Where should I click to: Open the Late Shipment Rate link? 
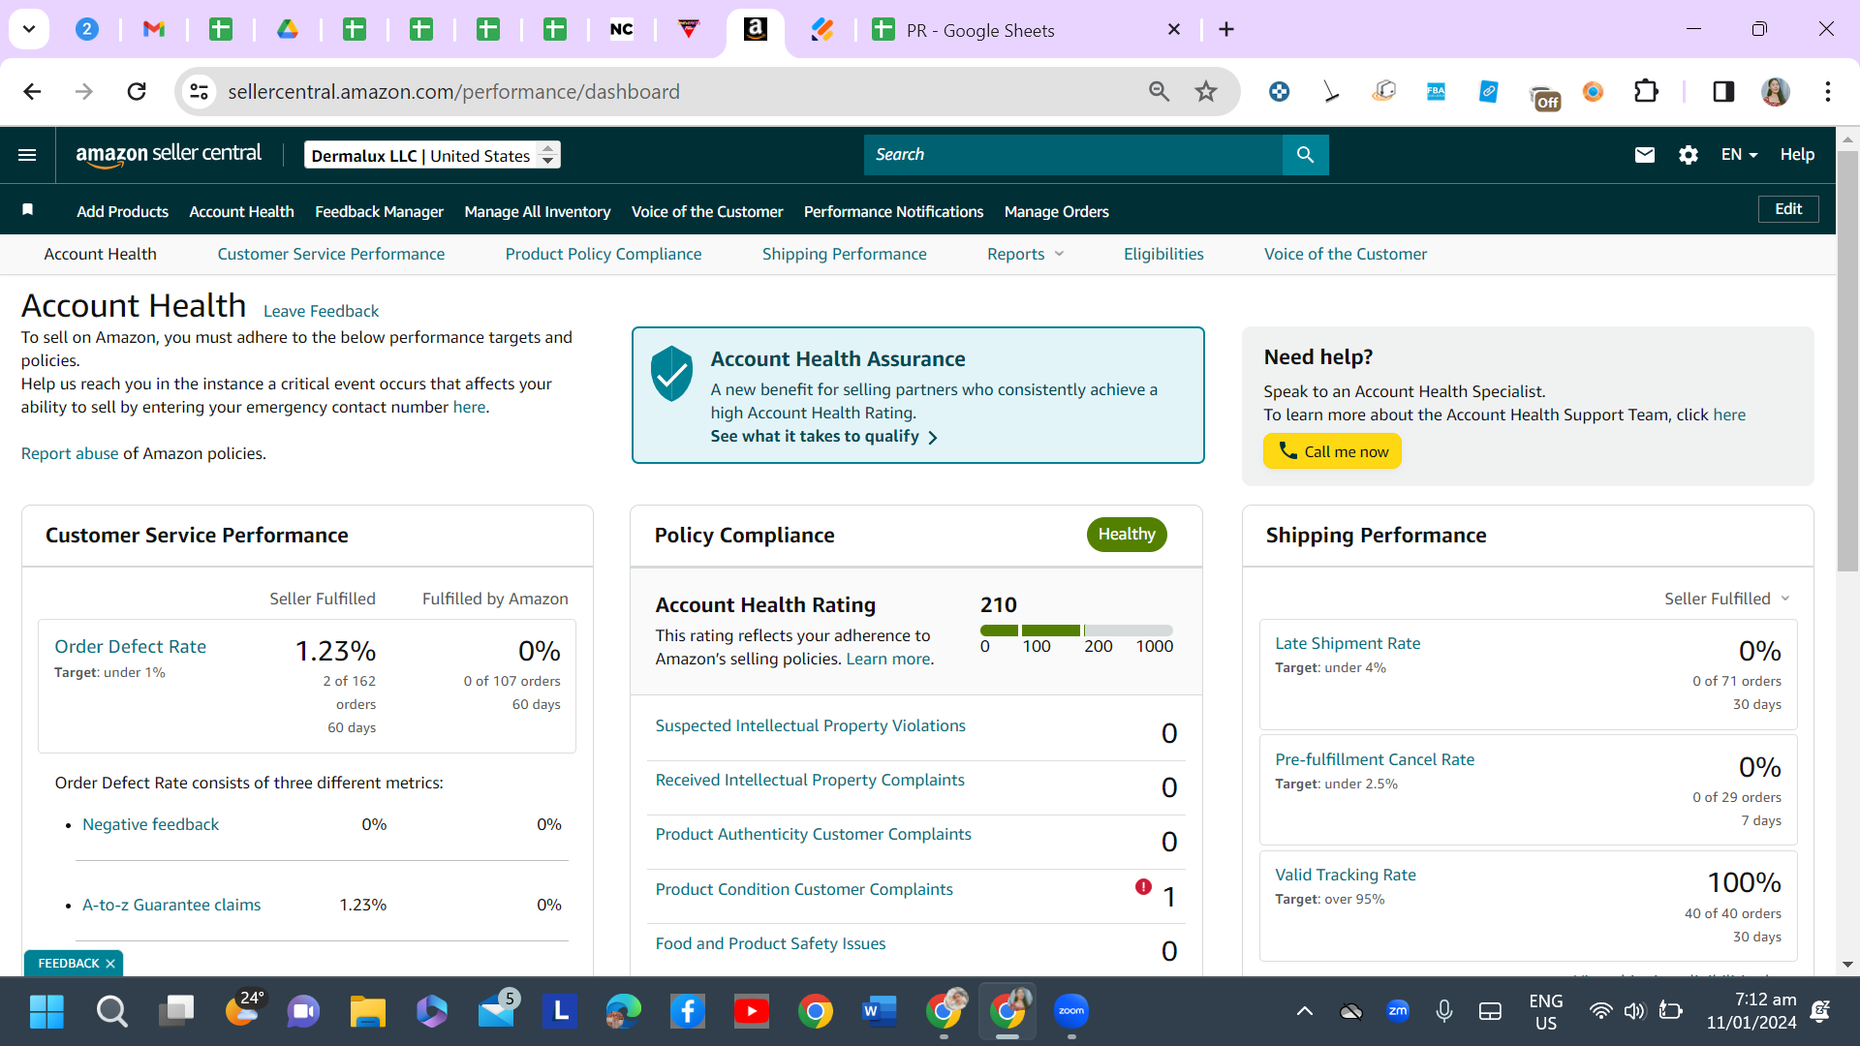click(1348, 643)
